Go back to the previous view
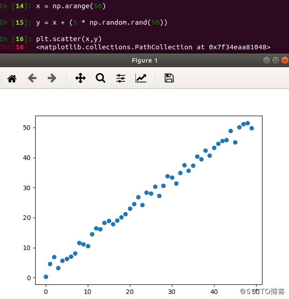 (32, 78)
